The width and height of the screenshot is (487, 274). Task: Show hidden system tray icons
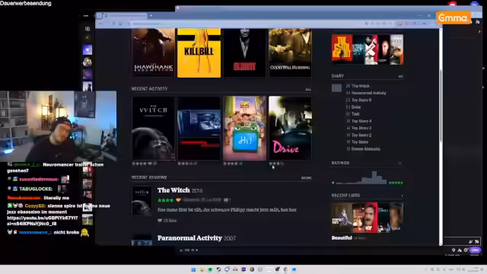point(425,269)
